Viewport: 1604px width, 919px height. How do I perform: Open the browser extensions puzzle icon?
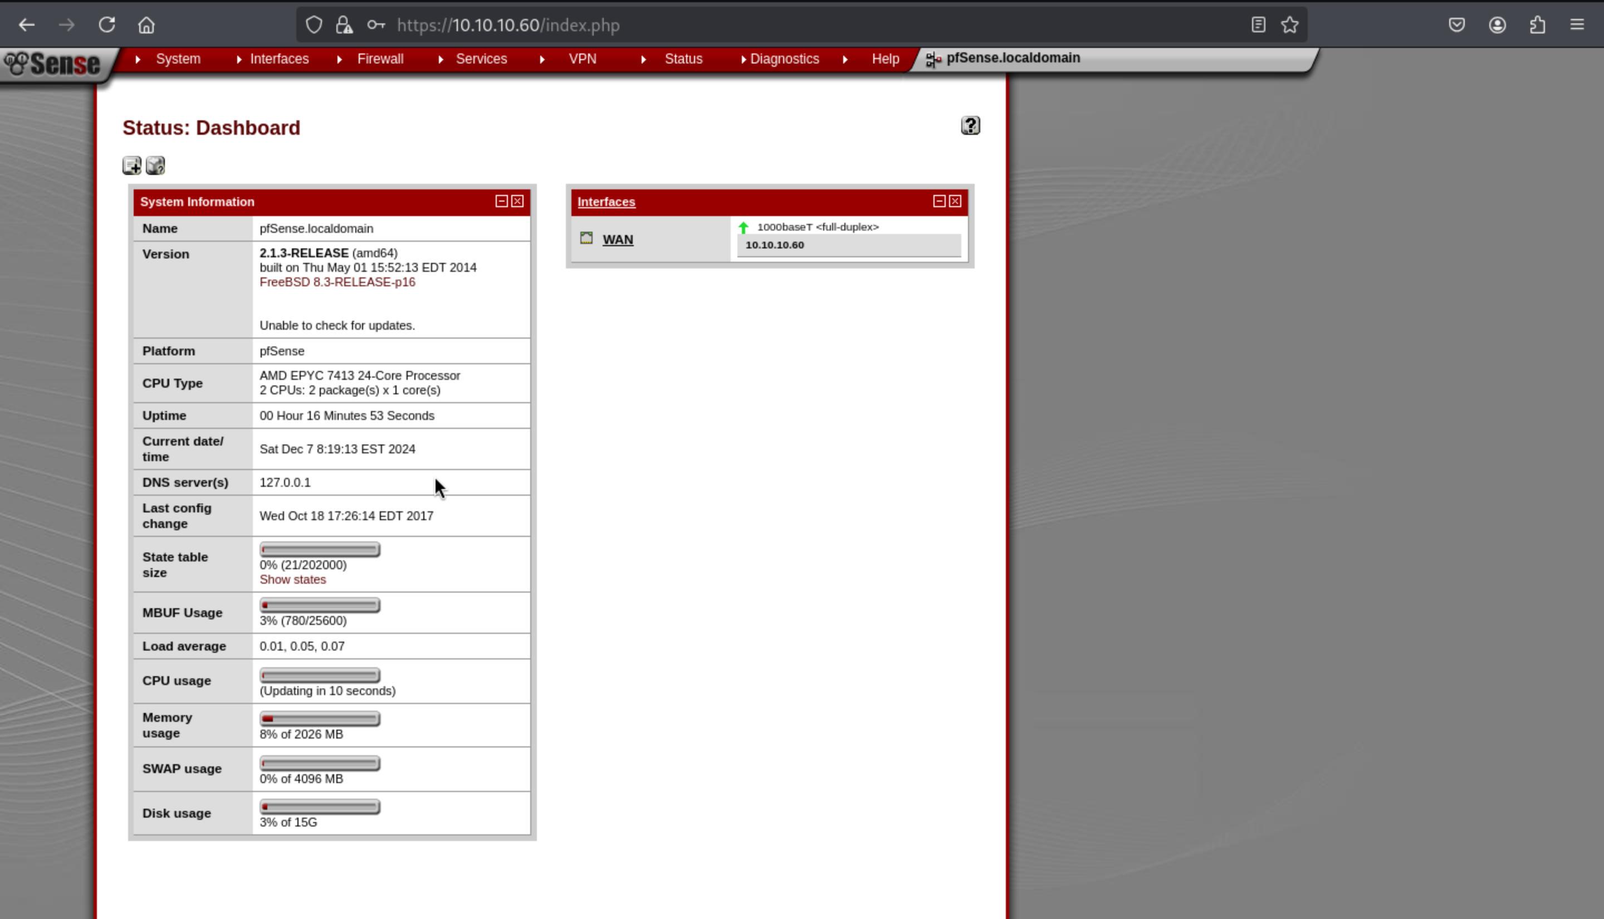[x=1537, y=25]
